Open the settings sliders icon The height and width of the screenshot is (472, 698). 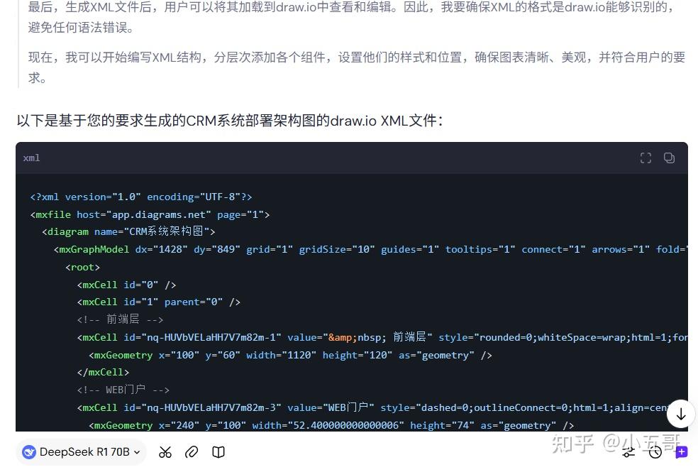pyautogui.click(x=628, y=452)
